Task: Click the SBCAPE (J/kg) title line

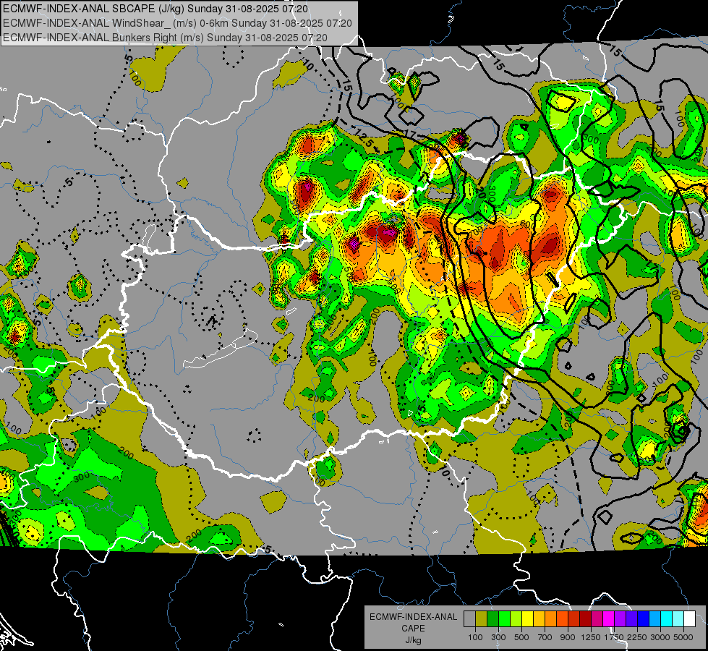Action: pyautogui.click(x=155, y=9)
